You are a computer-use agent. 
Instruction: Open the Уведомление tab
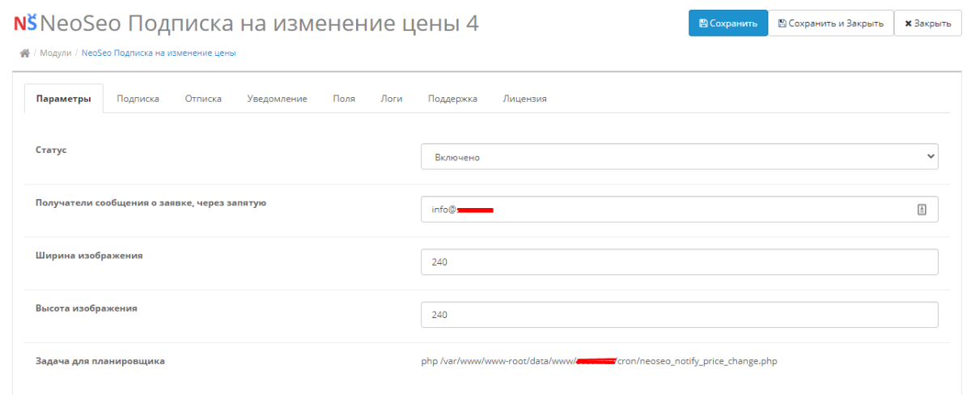coord(277,99)
